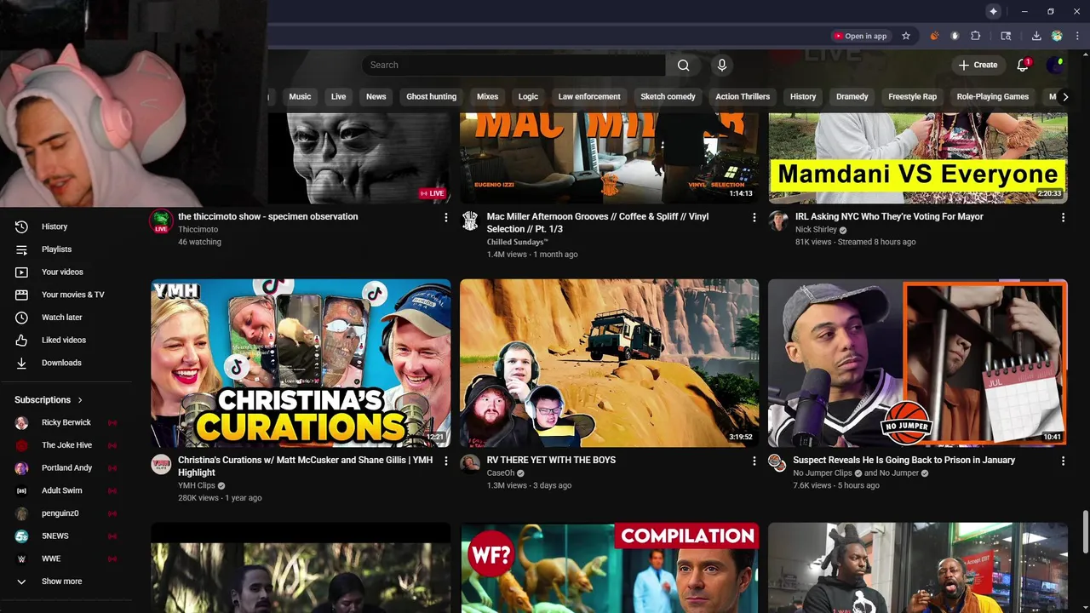Open the No Jumper prison video thumbnail

tap(917, 363)
